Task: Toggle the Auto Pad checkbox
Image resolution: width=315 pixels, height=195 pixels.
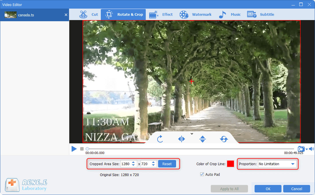Action: coord(202,174)
